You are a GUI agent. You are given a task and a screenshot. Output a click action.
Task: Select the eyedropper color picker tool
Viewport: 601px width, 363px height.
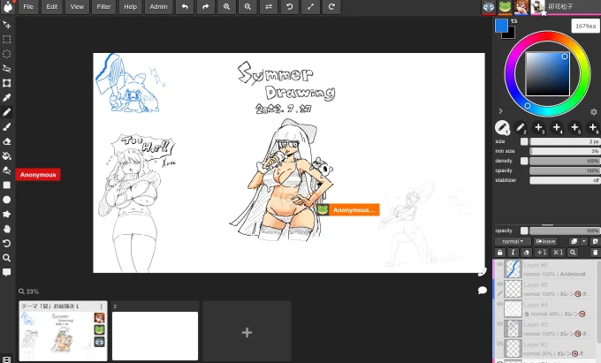6,98
